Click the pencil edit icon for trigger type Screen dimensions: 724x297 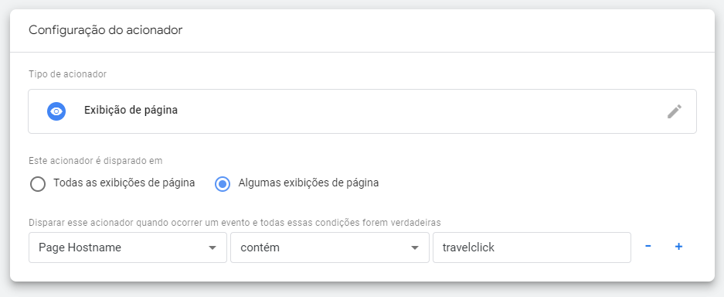674,111
